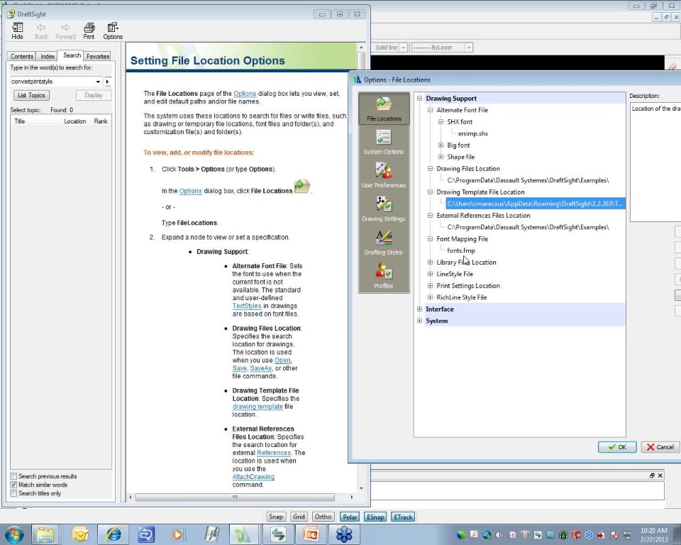Open Windows Explorer from taskbar
This screenshot has width=681, height=545.
pos(45,534)
